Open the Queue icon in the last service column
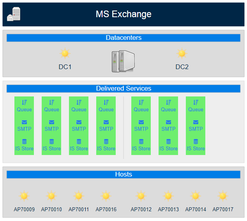Screen dimensions: 247x221 point(196,102)
